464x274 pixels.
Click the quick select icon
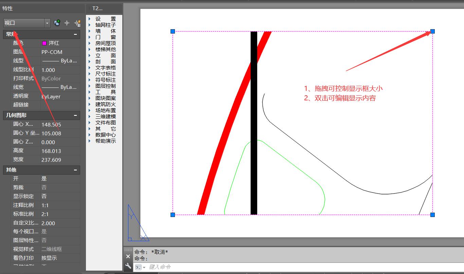(x=77, y=23)
